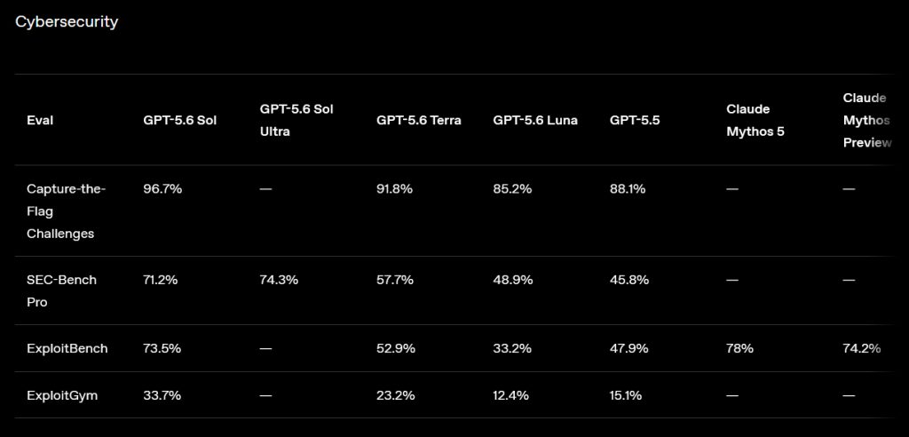The width and height of the screenshot is (909, 437).
Task: Click the GPT-5.6 Sol column header
Action: pyautogui.click(x=179, y=120)
